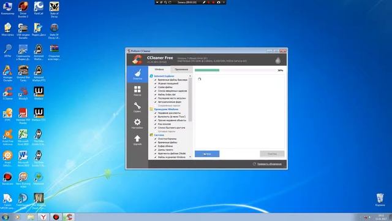Viewport: 392px width, 221px height.
Task: Select the Armored Warfare PTS desktop icon
Action: tap(39, 74)
